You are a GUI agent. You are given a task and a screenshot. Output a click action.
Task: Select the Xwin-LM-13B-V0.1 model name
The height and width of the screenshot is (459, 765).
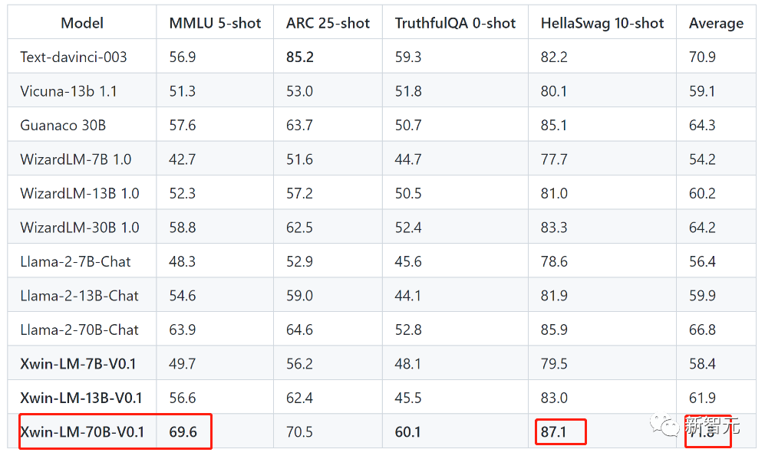click(81, 398)
